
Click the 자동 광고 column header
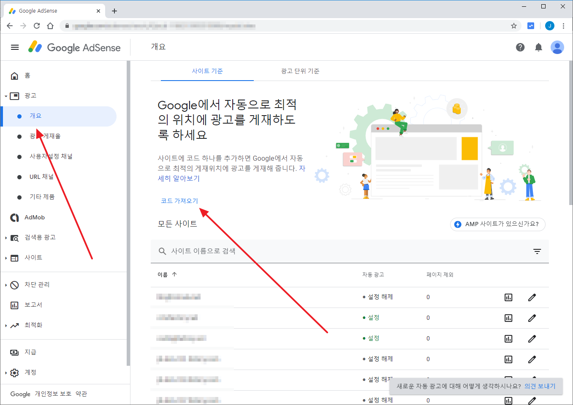tap(373, 275)
